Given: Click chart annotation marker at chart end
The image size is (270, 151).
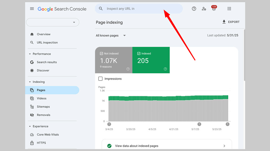Looking at the screenshot, I should [227, 124].
